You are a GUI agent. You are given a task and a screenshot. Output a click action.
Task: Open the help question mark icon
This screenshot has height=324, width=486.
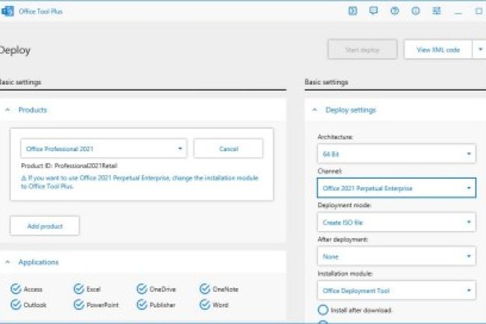point(394,11)
